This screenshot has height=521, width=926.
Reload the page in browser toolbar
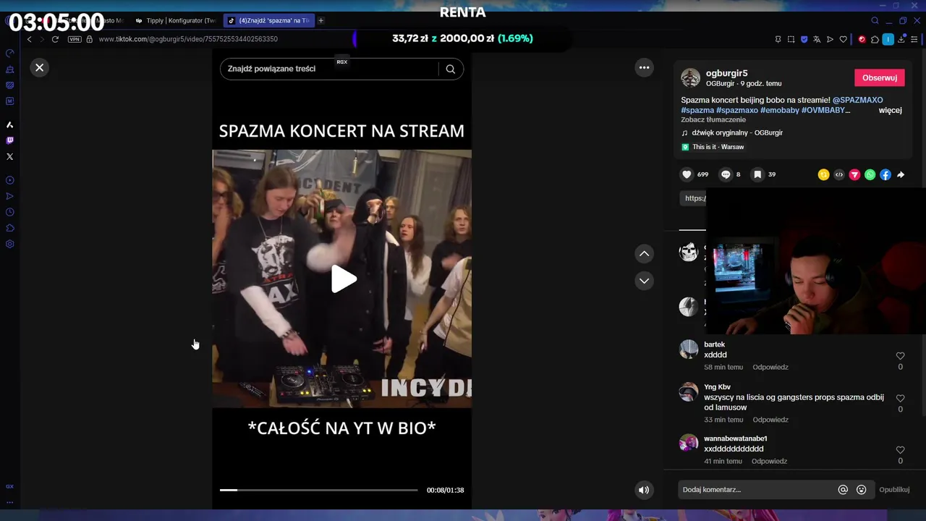coord(55,39)
